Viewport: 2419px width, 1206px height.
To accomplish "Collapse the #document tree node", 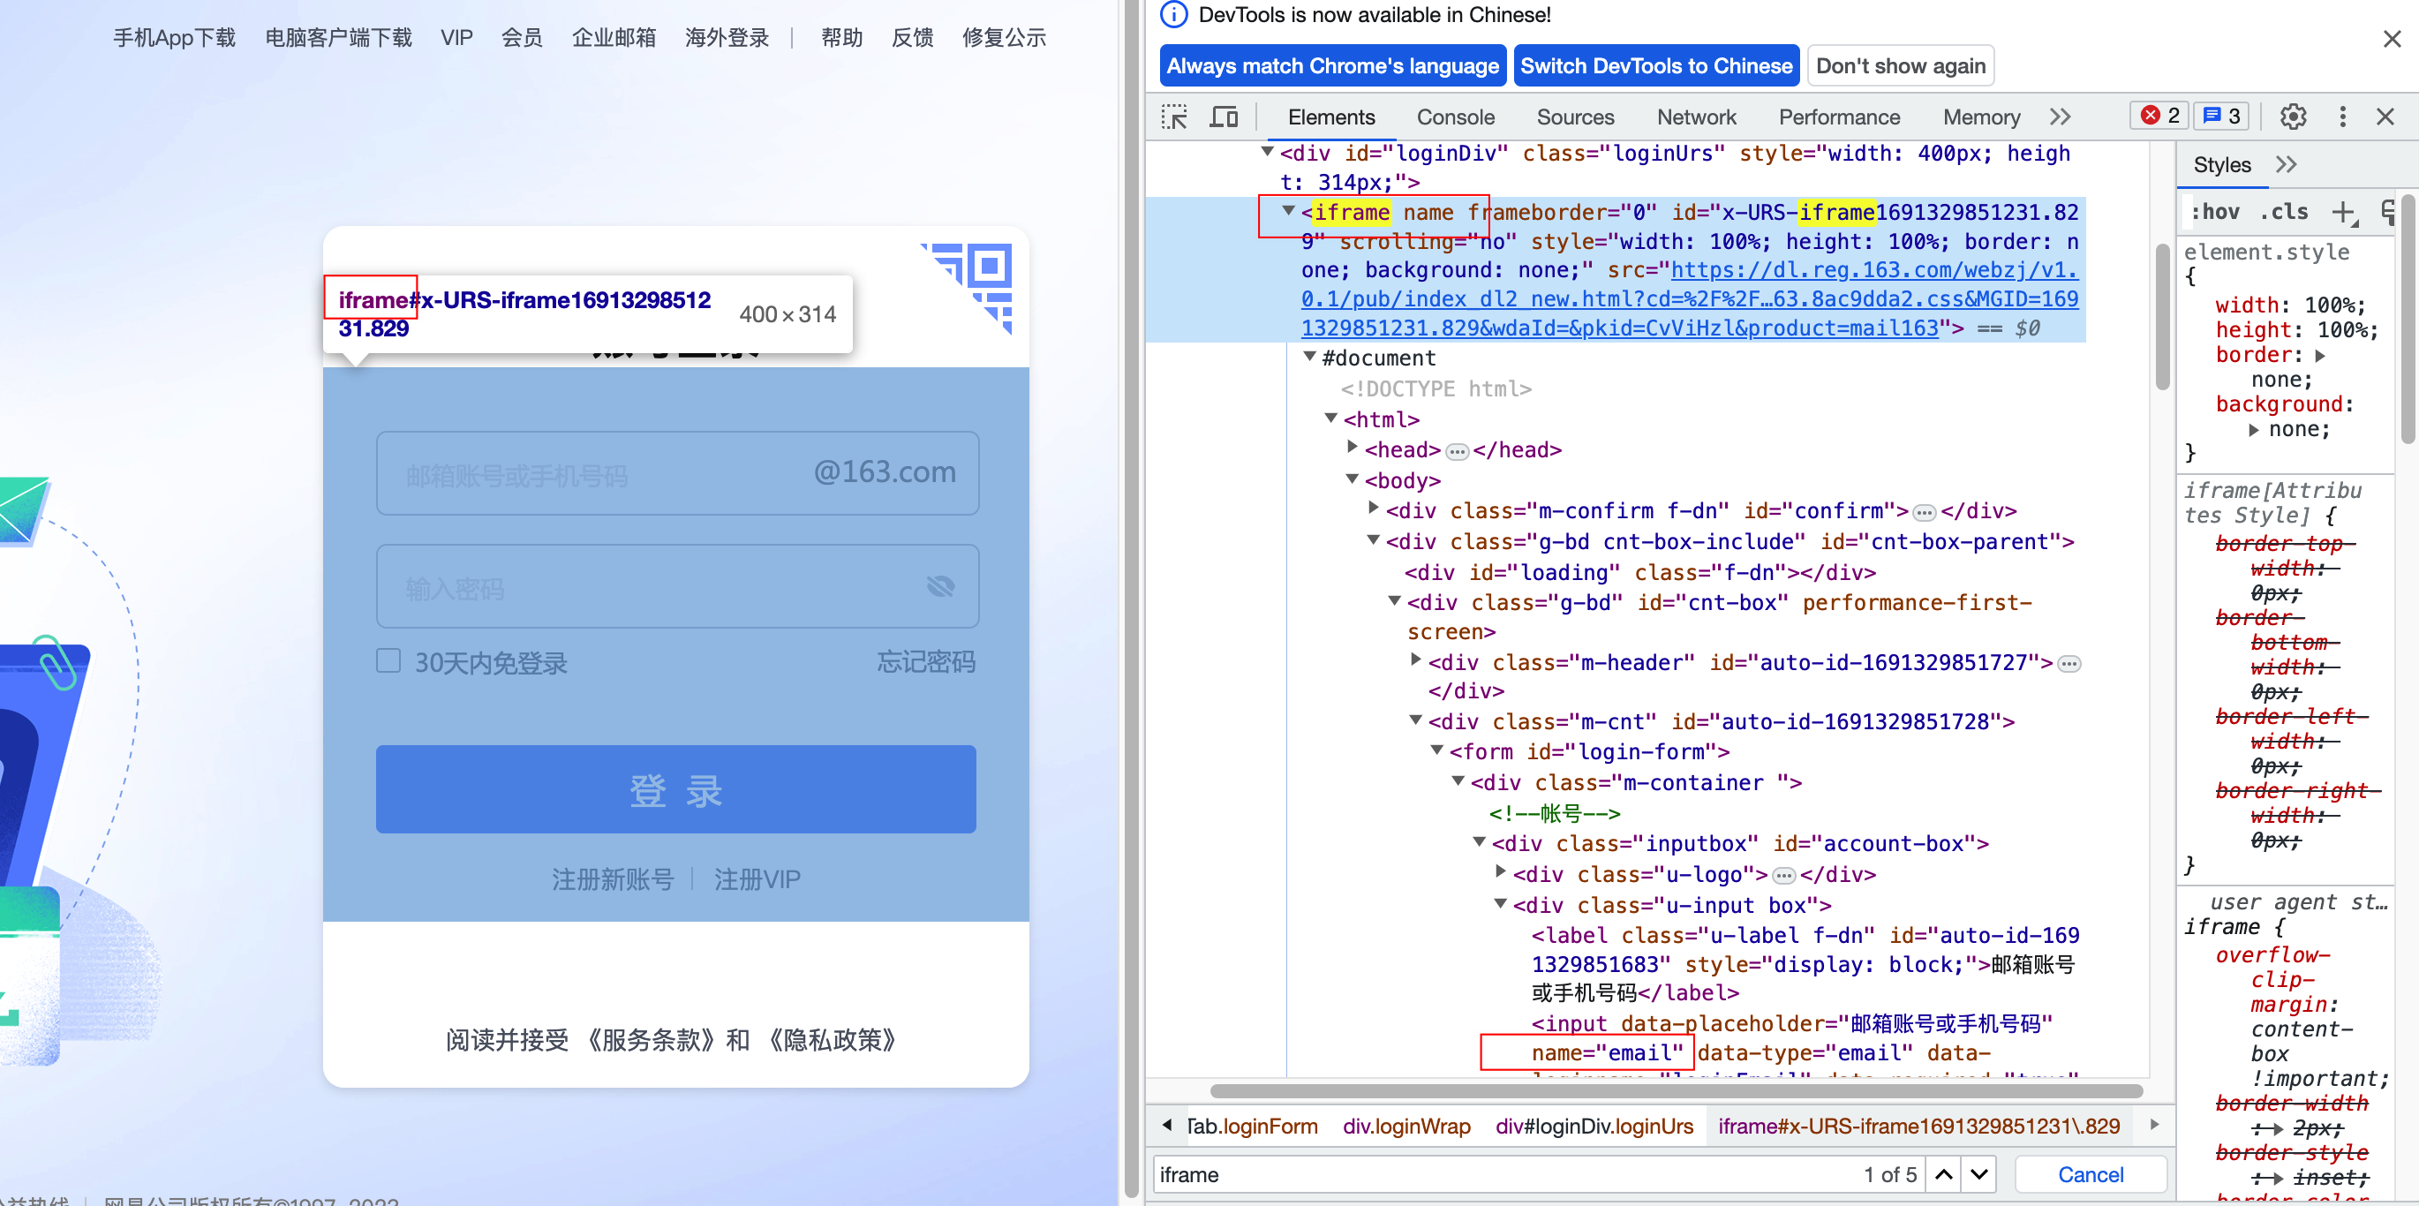I will (x=1310, y=358).
